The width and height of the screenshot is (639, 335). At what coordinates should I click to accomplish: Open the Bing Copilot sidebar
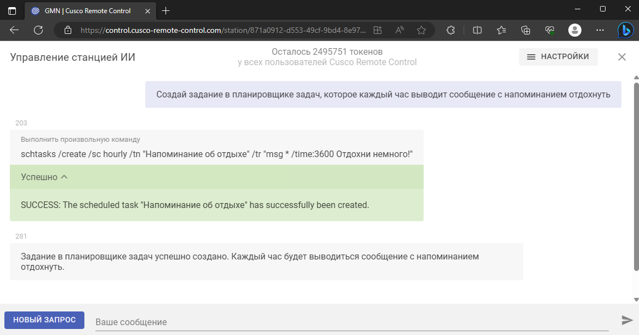[625, 30]
